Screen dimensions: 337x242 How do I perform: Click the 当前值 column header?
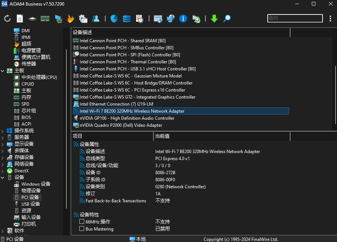(x=222, y=136)
